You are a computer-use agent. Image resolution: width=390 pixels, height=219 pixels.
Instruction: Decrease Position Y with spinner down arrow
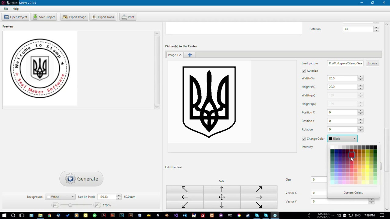360,122
